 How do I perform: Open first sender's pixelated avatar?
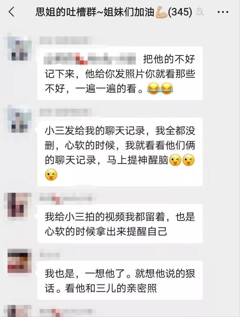pos(20,48)
